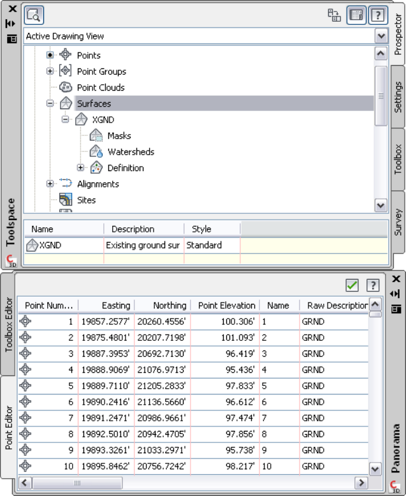This screenshot has width=406, height=496.
Task: Click the Prospector tree scrollbar thumb
Action: pos(381,96)
